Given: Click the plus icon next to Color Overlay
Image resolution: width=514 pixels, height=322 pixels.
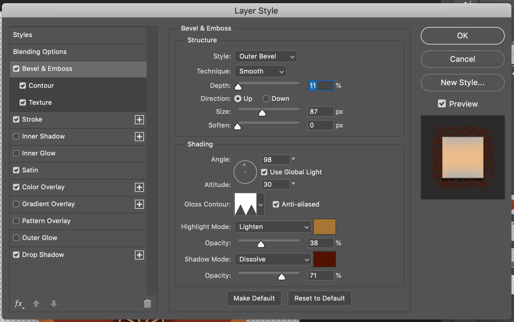Looking at the screenshot, I should (139, 187).
